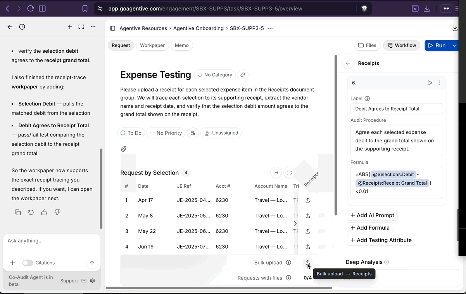466x294 pixels.
Task: Select the @Selections:Debit formula token
Action: click(x=393, y=175)
